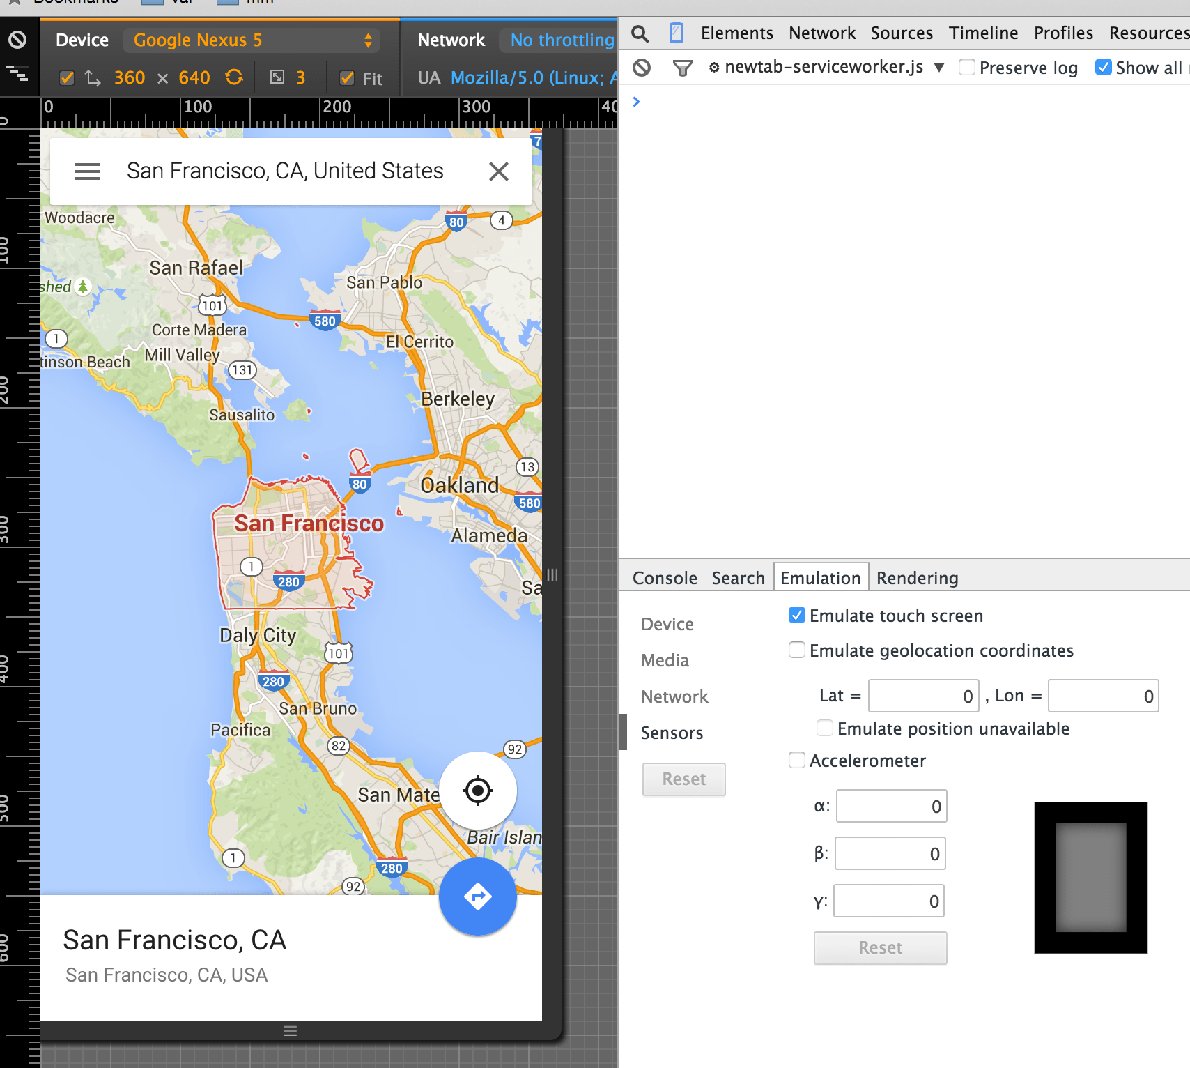Click the Highway 101 shield near Daly City
Image resolution: width=1190 pixels, height=1068 pixels.
pos(339,653)
